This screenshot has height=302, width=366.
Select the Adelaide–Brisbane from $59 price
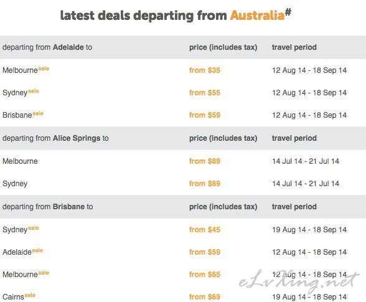coord(204,115)
